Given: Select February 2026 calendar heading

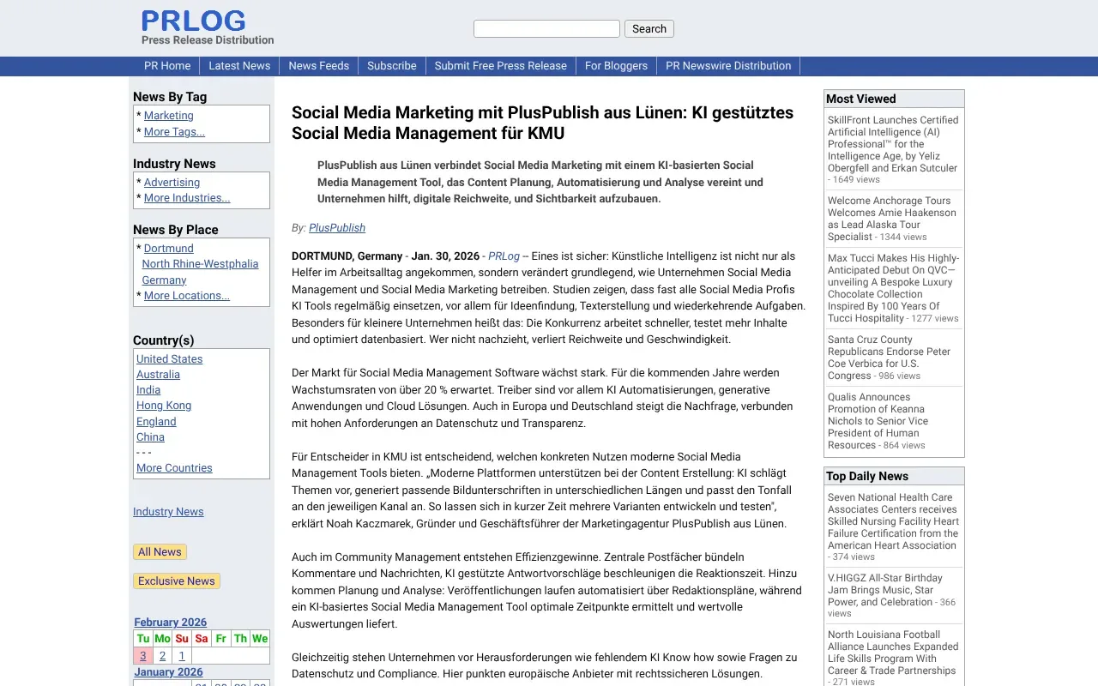Looking at the screenshot, I should tap(170, 623).
